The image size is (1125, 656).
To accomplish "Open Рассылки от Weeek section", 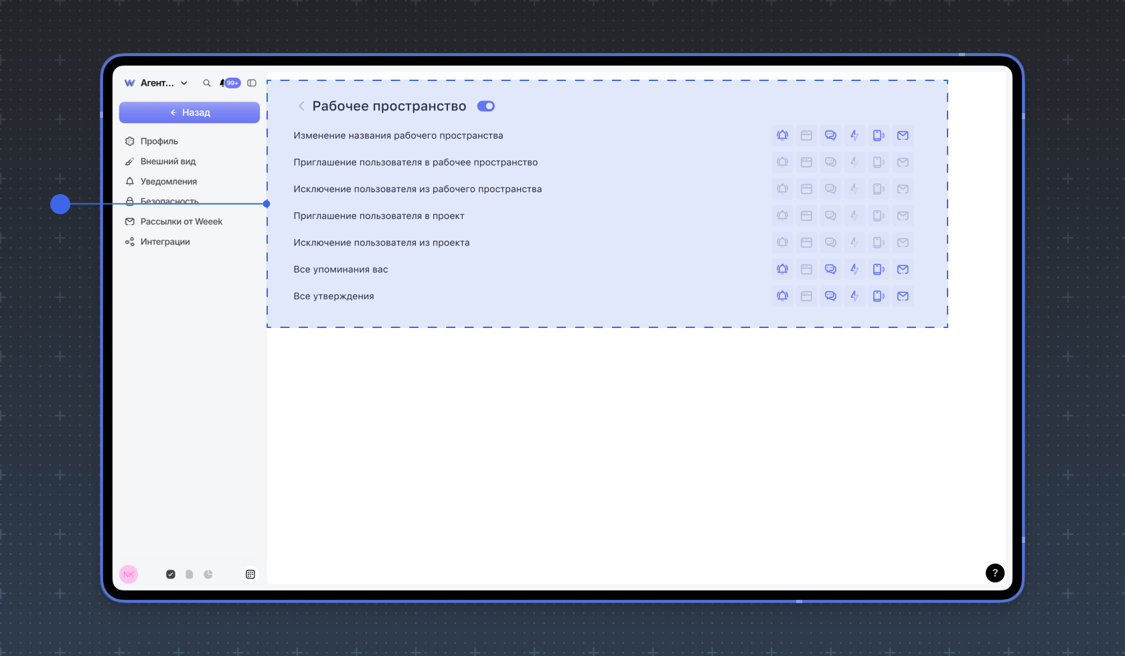I will pyautogui.click(x=181, y=222).
